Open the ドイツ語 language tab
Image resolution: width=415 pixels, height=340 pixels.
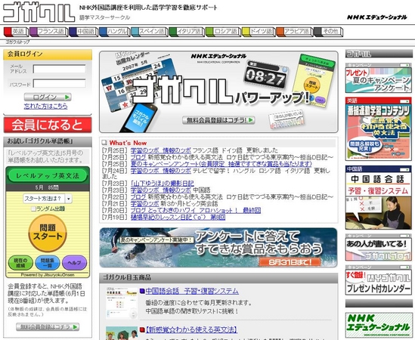259,32
